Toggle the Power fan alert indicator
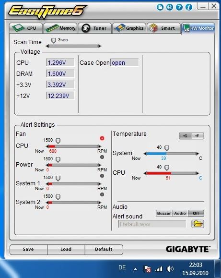The width and height of the screenshot is (221, 278). (x=102, y=157)
